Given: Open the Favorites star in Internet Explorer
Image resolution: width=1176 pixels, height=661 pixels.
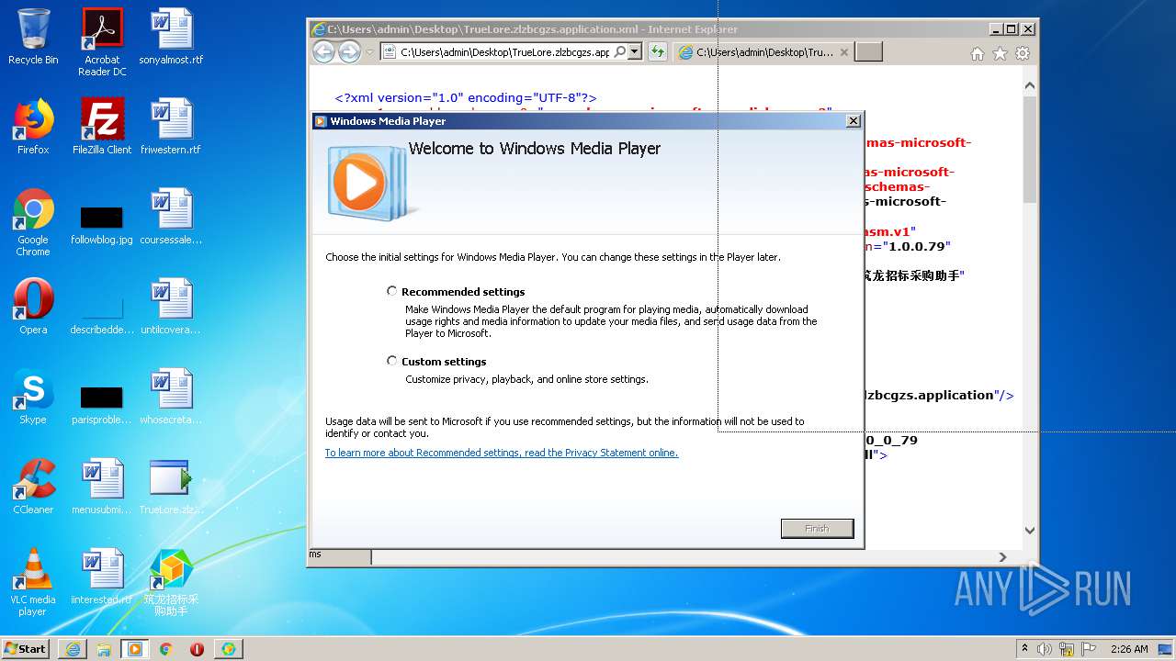Looking at the screenshot, I should [1000, 54].
